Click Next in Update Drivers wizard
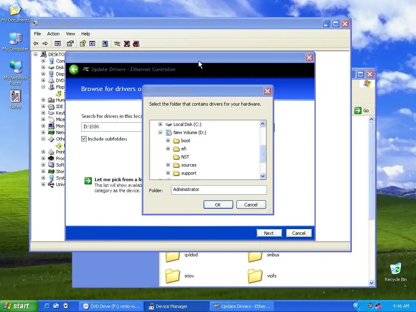416x312 pixels. point(269,233)
